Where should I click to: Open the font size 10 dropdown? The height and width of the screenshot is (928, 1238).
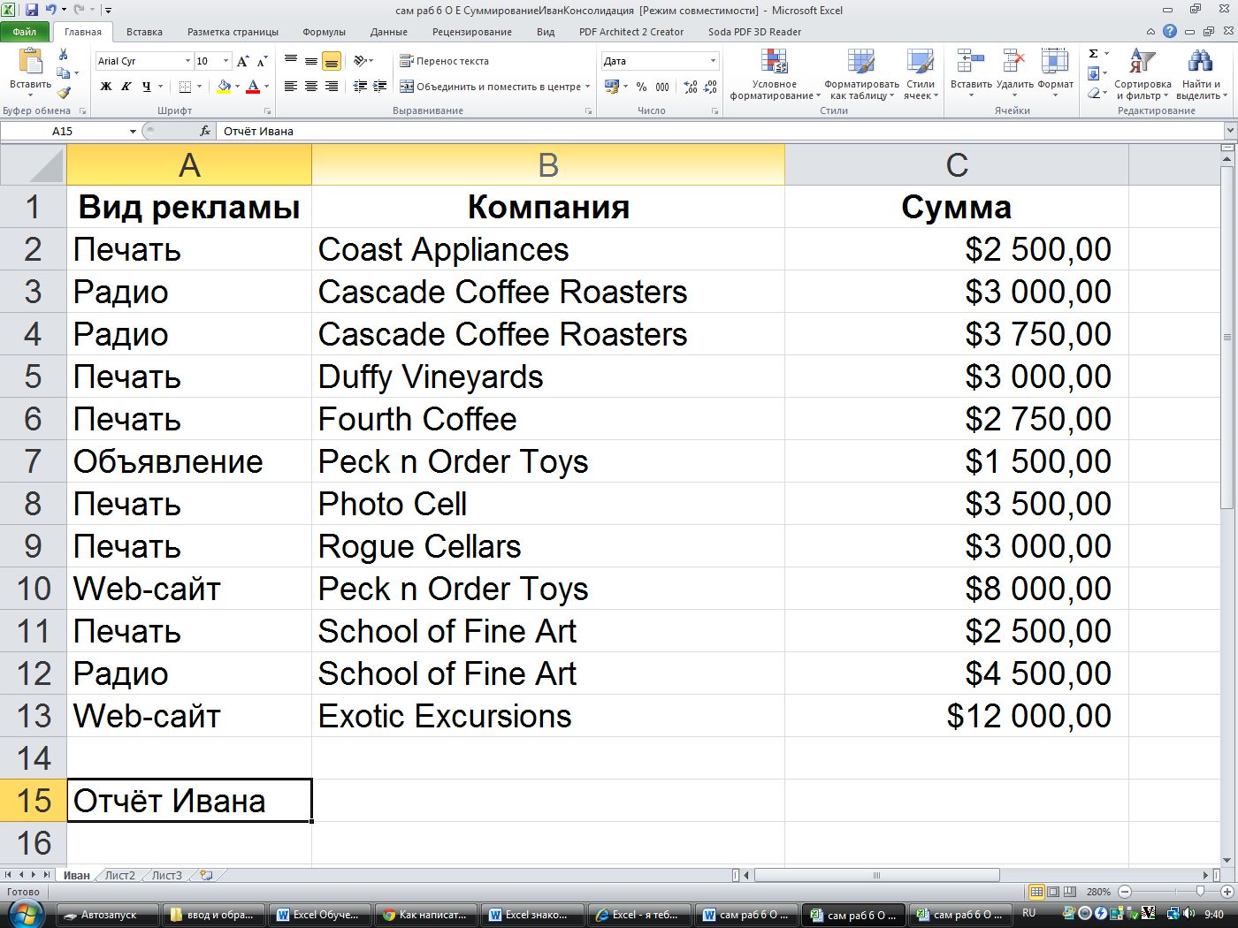[x=225, y=61]
